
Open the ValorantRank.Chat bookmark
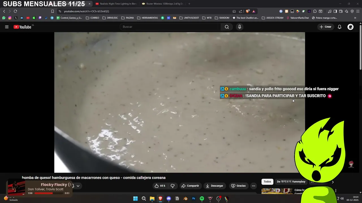298,18
